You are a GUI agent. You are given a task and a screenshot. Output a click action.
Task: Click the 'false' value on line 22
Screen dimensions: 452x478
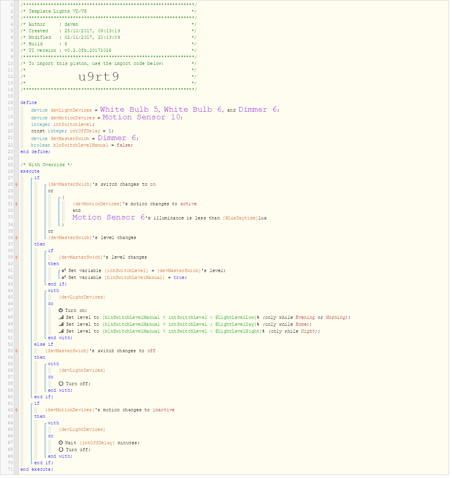[x=124, y=145]
